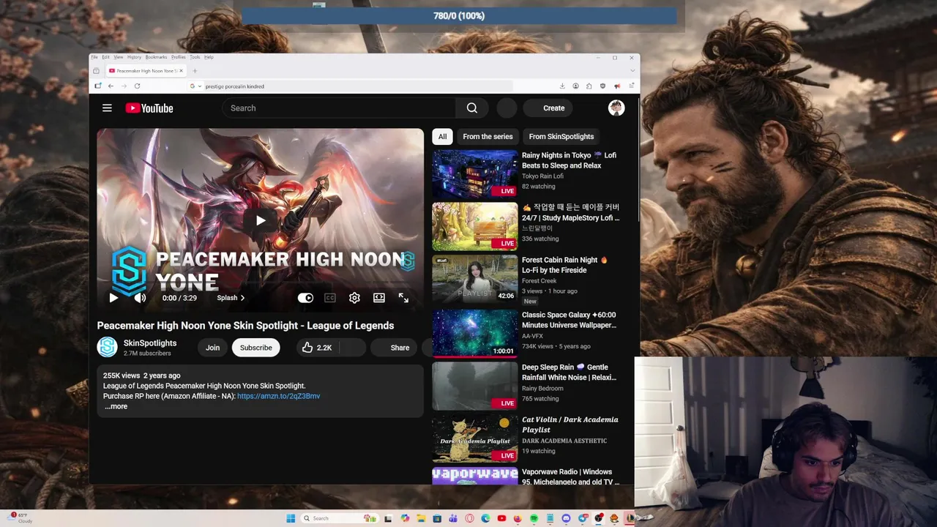Screen dimensions: 937x527
Task: List all tabs dropdown arrow
Action: pos(632,71)
